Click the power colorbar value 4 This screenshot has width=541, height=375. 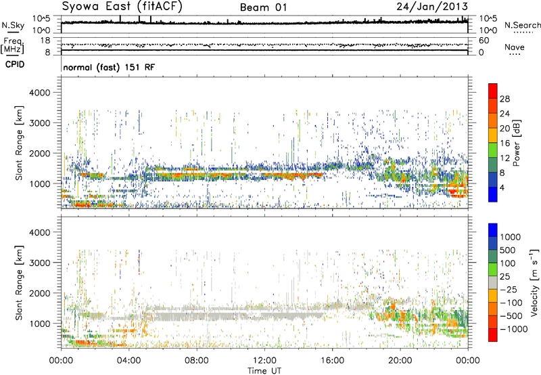coord(502,187)
